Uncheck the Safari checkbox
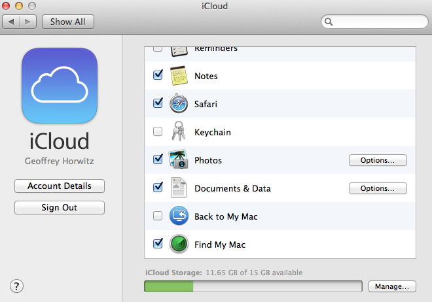The width and height of the screenshot is (432, 302). (x=158, y=103)
